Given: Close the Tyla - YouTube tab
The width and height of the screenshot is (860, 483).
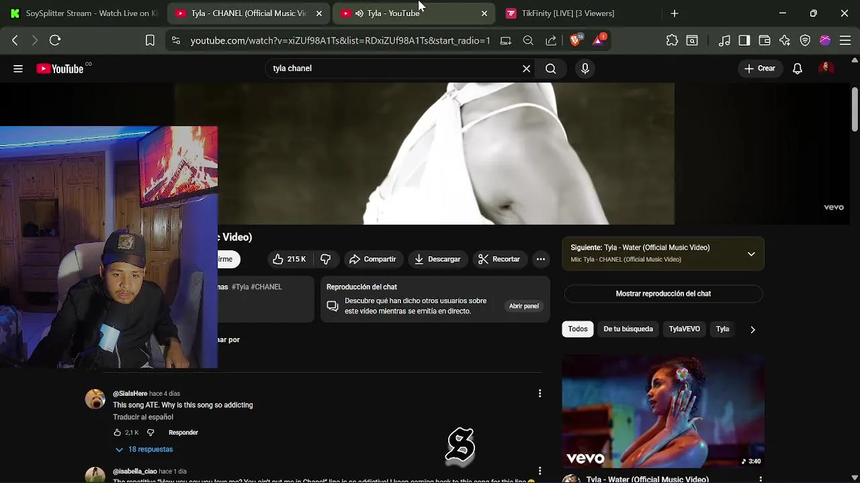Looking at the screenshot, I should point(484,13).
